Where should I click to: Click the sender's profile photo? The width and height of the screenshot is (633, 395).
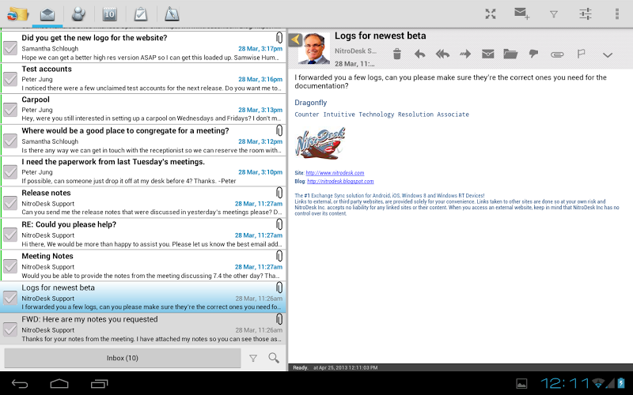(x=313, y=48)
